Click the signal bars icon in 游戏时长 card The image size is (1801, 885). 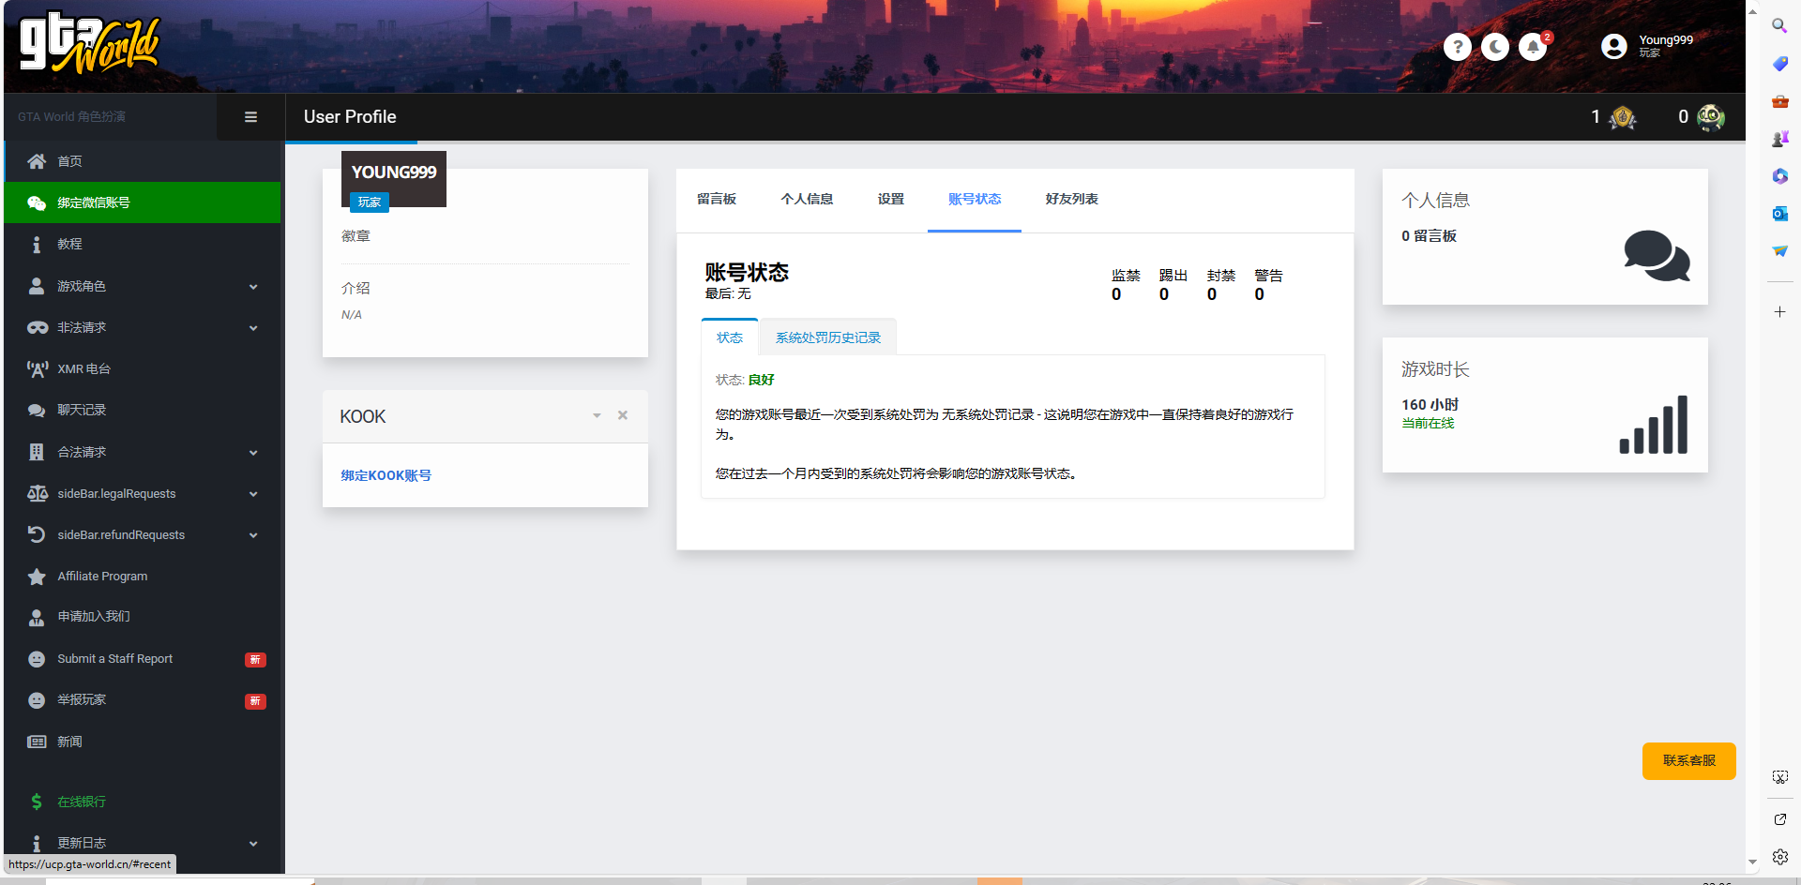1654,425
